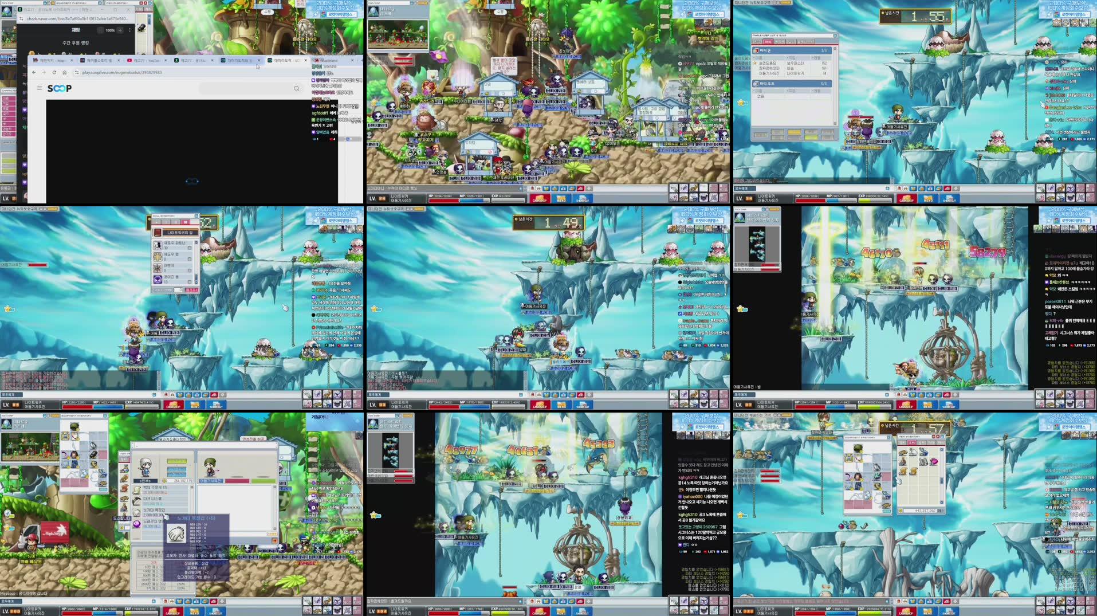Open 모두에게 chat target in trade panel
The image size is (1097, 616).
tap(11, 601)
